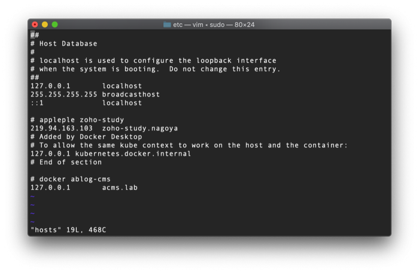Close the terminal window with red button
Image resolution: width=419 pixels, height=273 pixels.
click(35, 25)
